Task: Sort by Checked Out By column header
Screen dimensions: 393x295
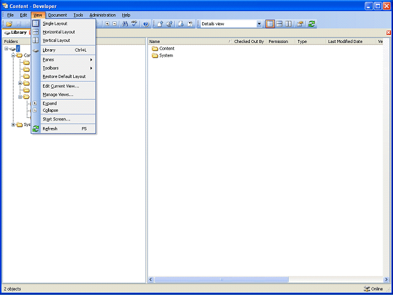Action: coord(249,42)
